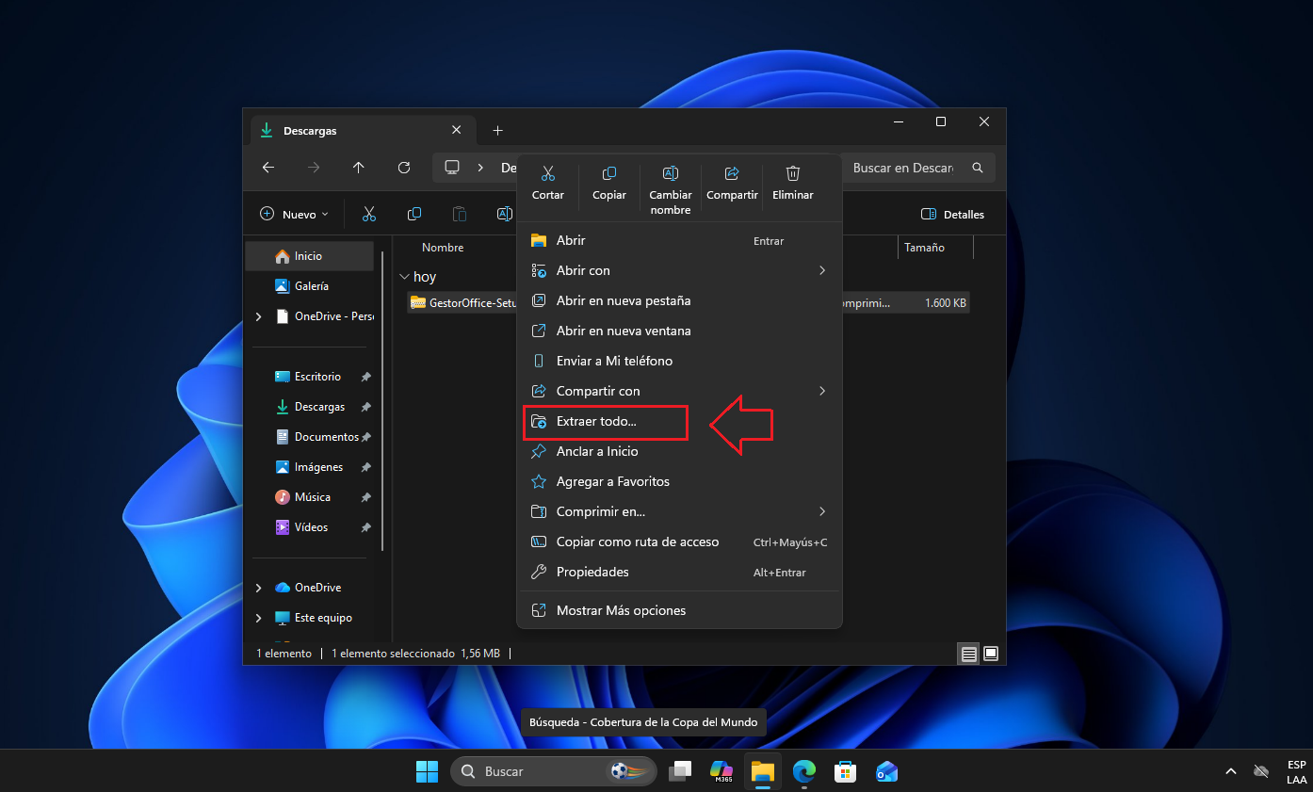1313x792 pixels.
Task: Expand the OneDrive tree node chevron
Action: coord(259,588)
